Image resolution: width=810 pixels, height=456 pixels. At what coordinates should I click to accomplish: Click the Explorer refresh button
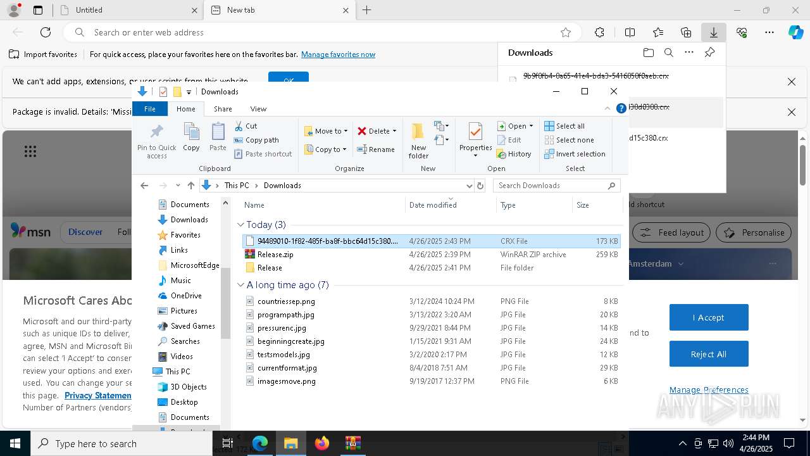[x=480, y=186]
